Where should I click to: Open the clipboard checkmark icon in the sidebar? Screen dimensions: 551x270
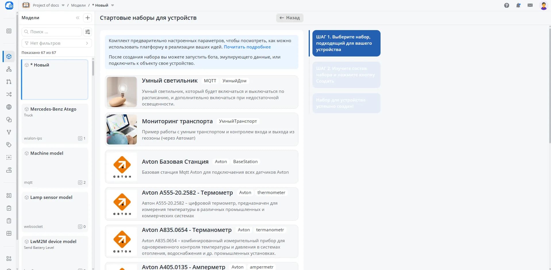coord(9,208)
